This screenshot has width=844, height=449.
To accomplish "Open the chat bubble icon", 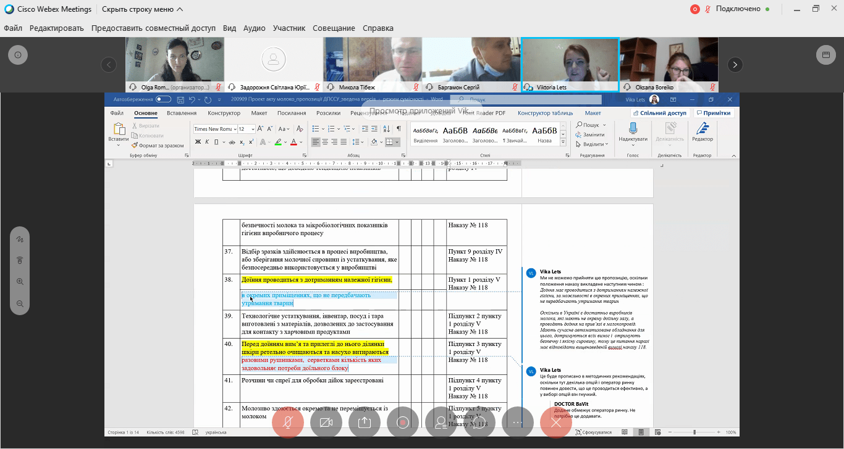I will [x=479, y=422].
